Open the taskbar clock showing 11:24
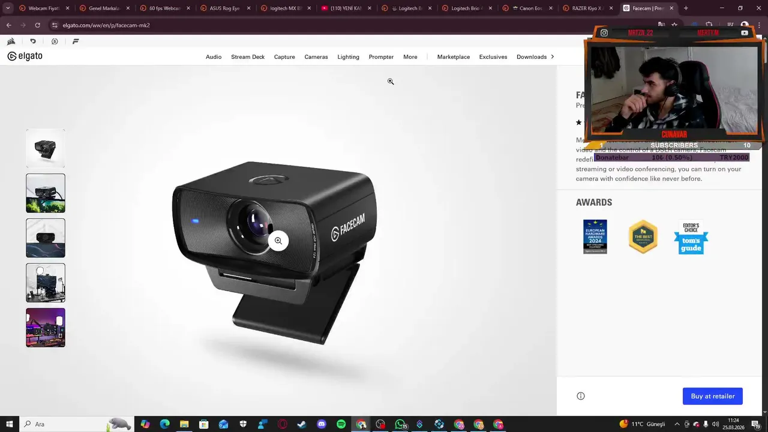The height and width of the screenshot is (432, 768). (x=733, y=424)
